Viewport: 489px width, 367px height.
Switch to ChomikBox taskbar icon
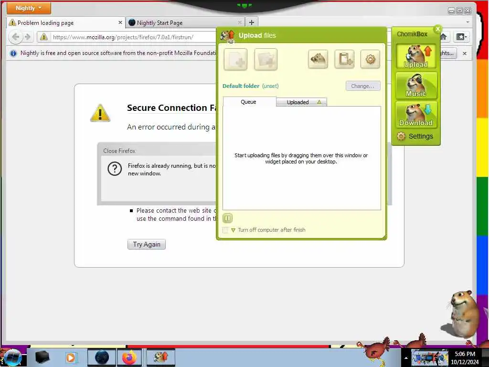[x=161, y=357]
